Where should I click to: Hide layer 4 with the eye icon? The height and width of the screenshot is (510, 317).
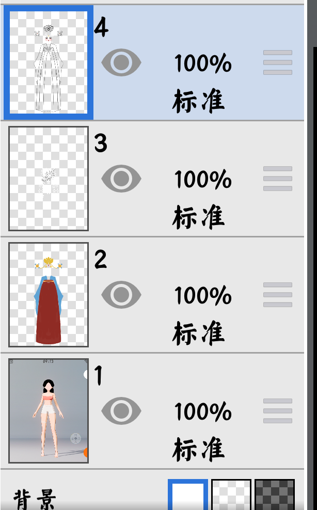point(121,62)
